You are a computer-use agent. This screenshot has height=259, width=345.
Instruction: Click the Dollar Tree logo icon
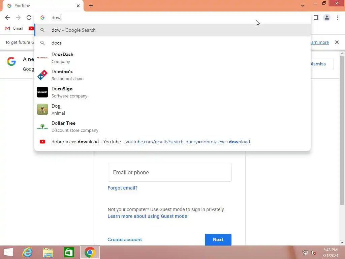click(x=42, y=127)
